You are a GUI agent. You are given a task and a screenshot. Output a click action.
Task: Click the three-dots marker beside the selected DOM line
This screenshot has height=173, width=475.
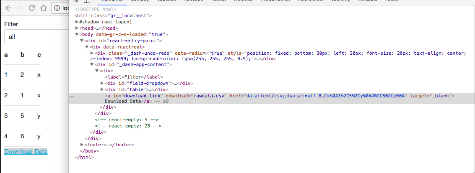point(72,96)
